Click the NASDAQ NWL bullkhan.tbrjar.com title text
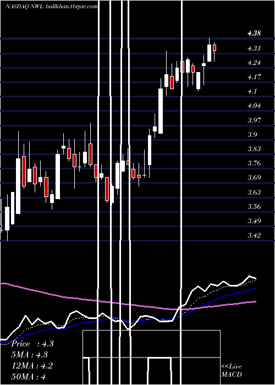275x385 pixels. point(52,7)
